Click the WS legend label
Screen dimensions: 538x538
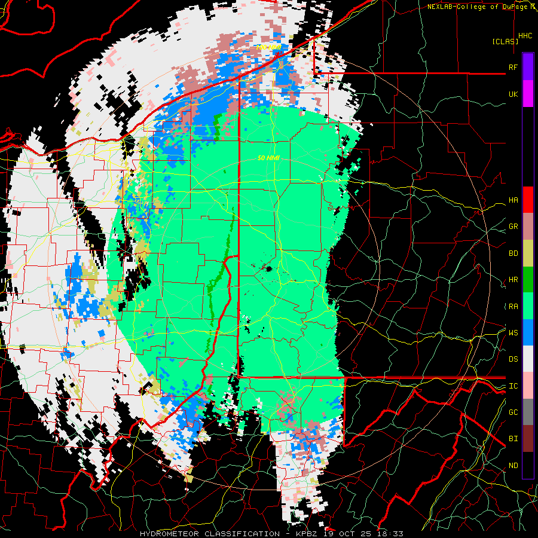pyautogui.click(x=513, y=332)
